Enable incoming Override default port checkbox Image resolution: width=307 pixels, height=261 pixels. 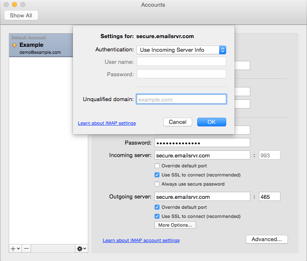[x=157, y=166]
